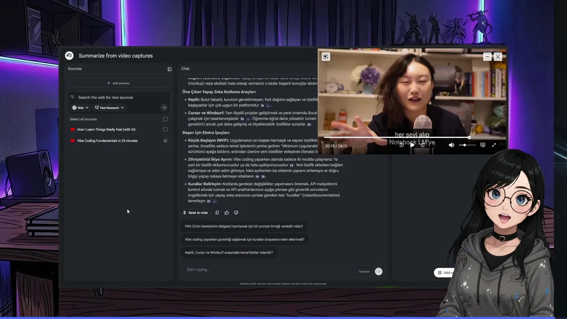
Task: Enter fullscreen in the video player
Action: [494, 145]
